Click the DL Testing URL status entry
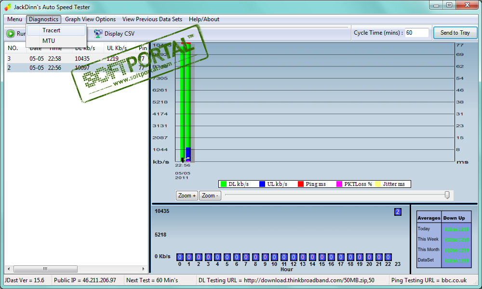Image resolution: width=482 pixels, height=289 pixels. click(x=286, y=280)
